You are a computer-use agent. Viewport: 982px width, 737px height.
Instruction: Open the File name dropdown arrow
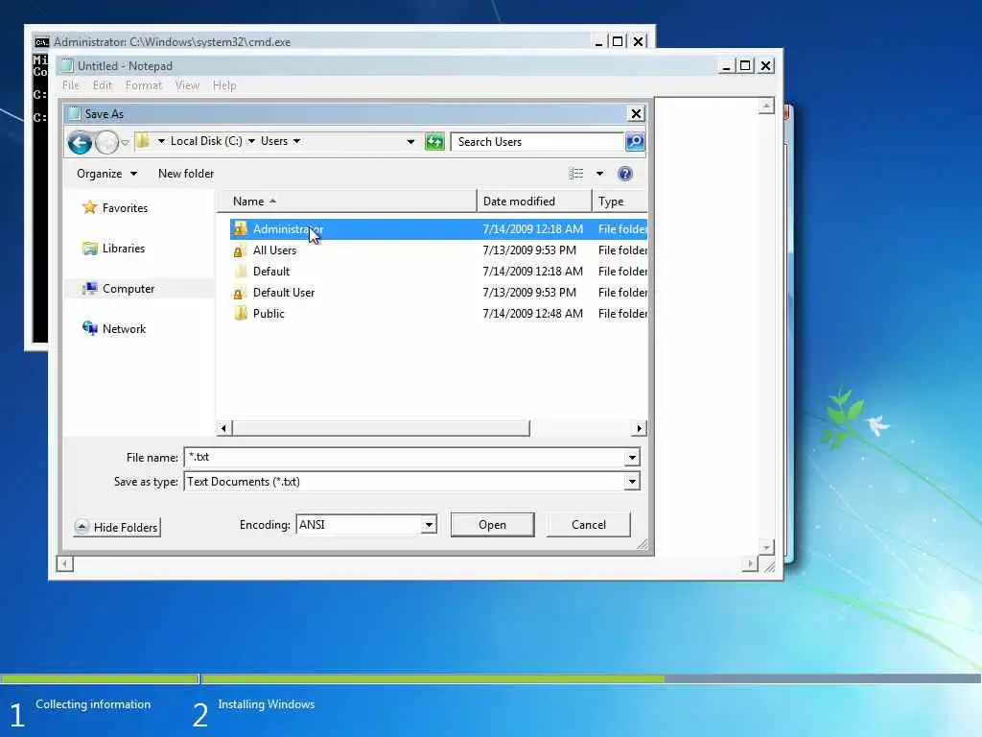click(632, 458)
